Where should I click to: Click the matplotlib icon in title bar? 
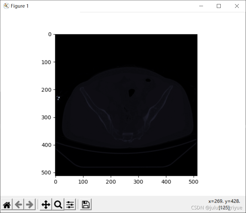point(6,6)
